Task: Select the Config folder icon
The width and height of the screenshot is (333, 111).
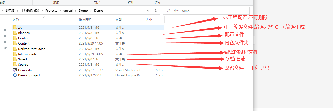Action: click(15, 38)
